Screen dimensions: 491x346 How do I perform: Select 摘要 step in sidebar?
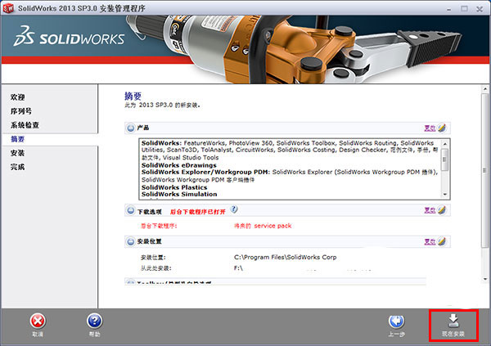tap(17, 139)
